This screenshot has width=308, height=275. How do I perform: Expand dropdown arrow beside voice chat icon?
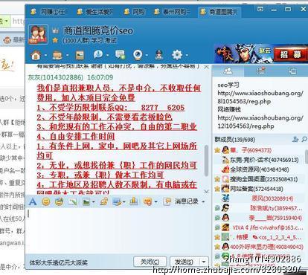[107, 55]
